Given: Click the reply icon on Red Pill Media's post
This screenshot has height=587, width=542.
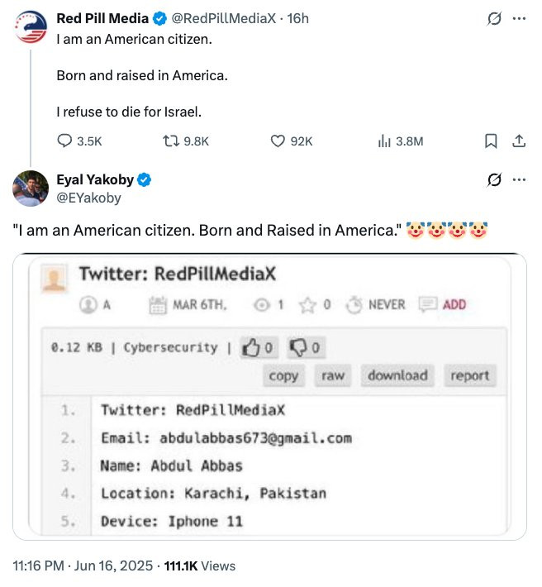Looking at the screenshot, I should pyautogui.click(x=65, y=141).
